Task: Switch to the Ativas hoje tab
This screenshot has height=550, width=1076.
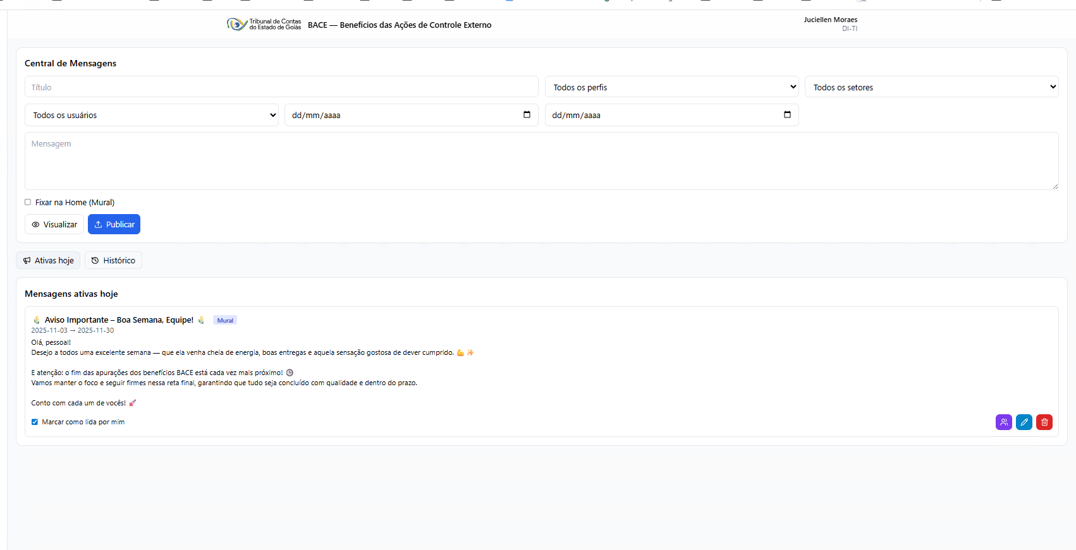Action: tap(48, 260)
